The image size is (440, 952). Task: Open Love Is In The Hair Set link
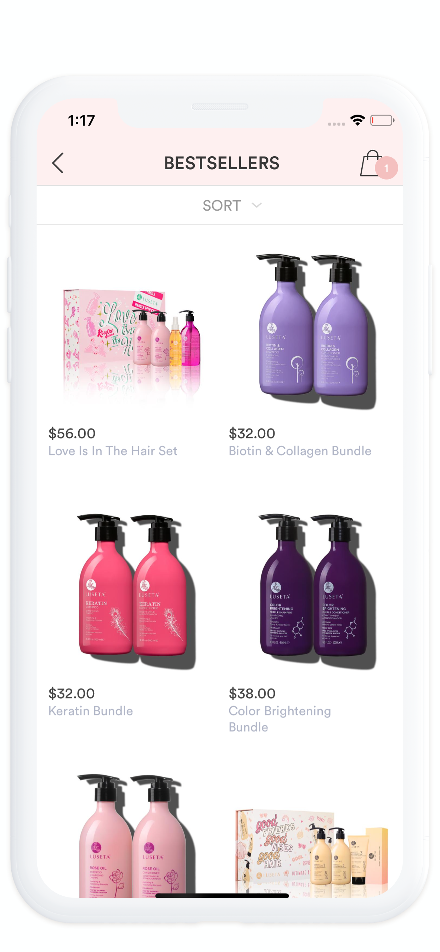click(113, 451)
